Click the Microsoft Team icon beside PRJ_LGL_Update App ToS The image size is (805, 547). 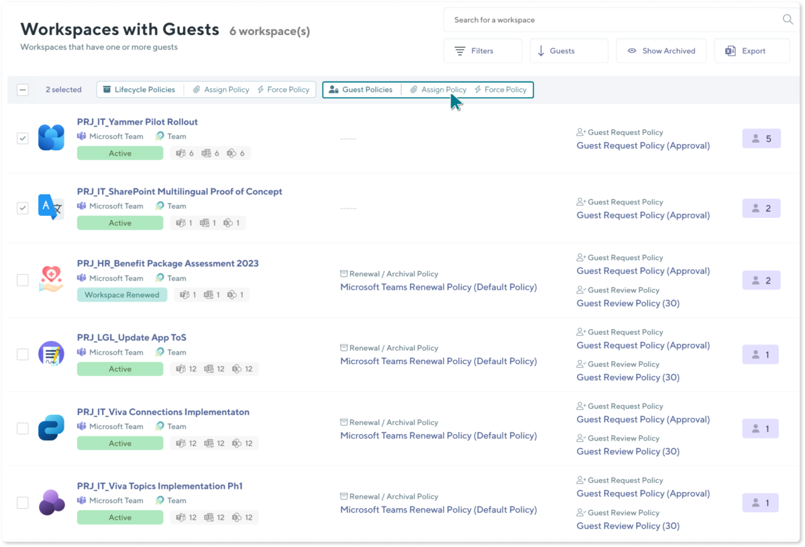click(x=81, y=352)
